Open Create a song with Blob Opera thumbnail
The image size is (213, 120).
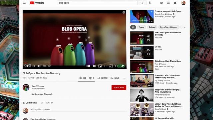pos(142,17)
